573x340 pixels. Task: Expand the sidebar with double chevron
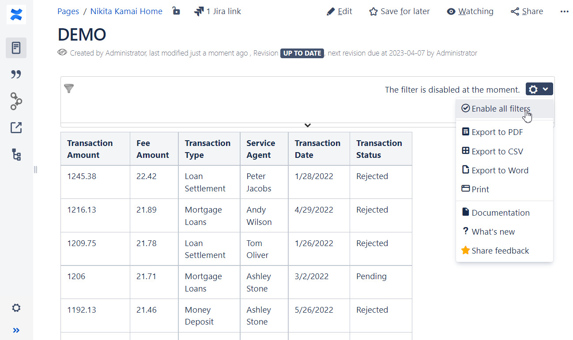[x=16, y=330]
